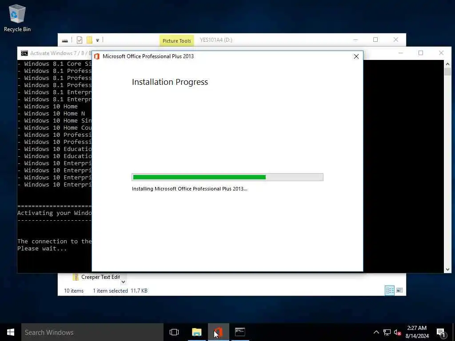Click the console scrollbar down arrow
Viewport: 455px width, 341px height.
[x=447, y=270]
